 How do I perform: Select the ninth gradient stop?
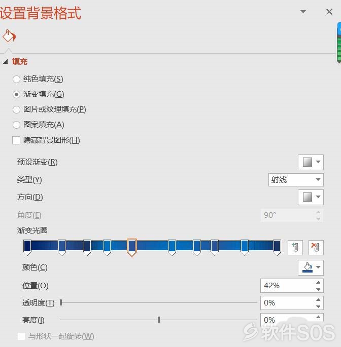click(245, 247)
